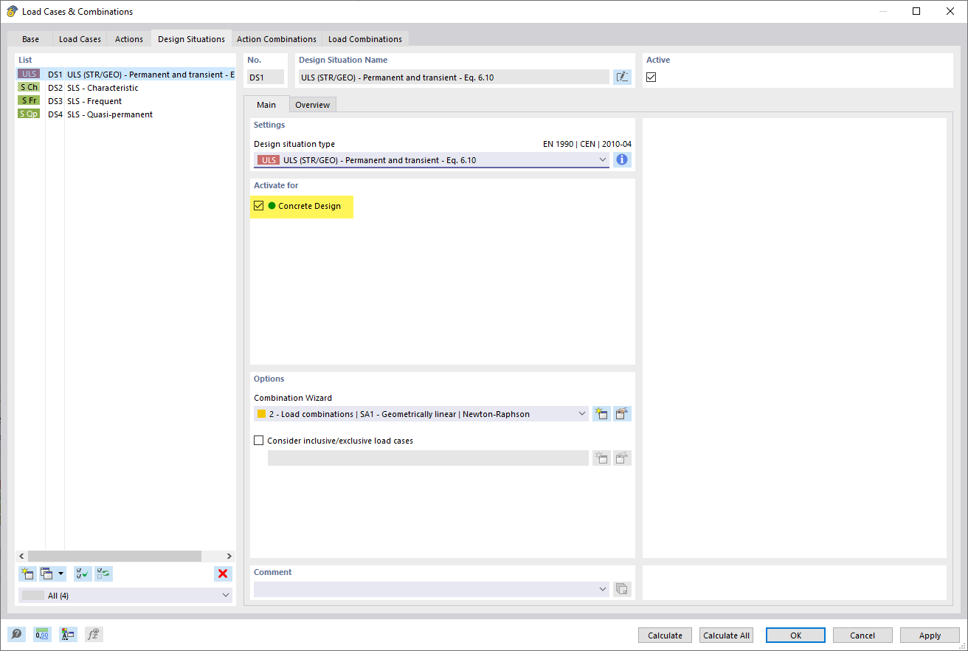
Task: Click the Apply button
Action: 930,635
